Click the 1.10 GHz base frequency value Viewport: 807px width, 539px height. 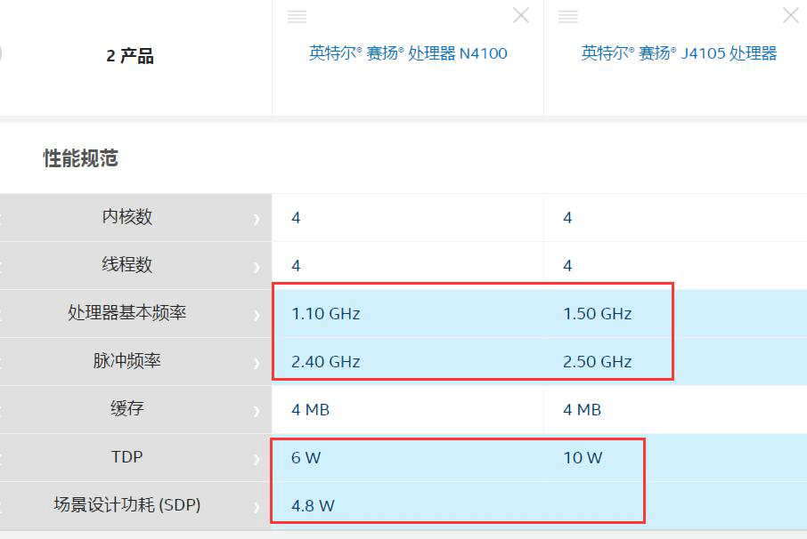pyautogui.click(x=326, y=313)
